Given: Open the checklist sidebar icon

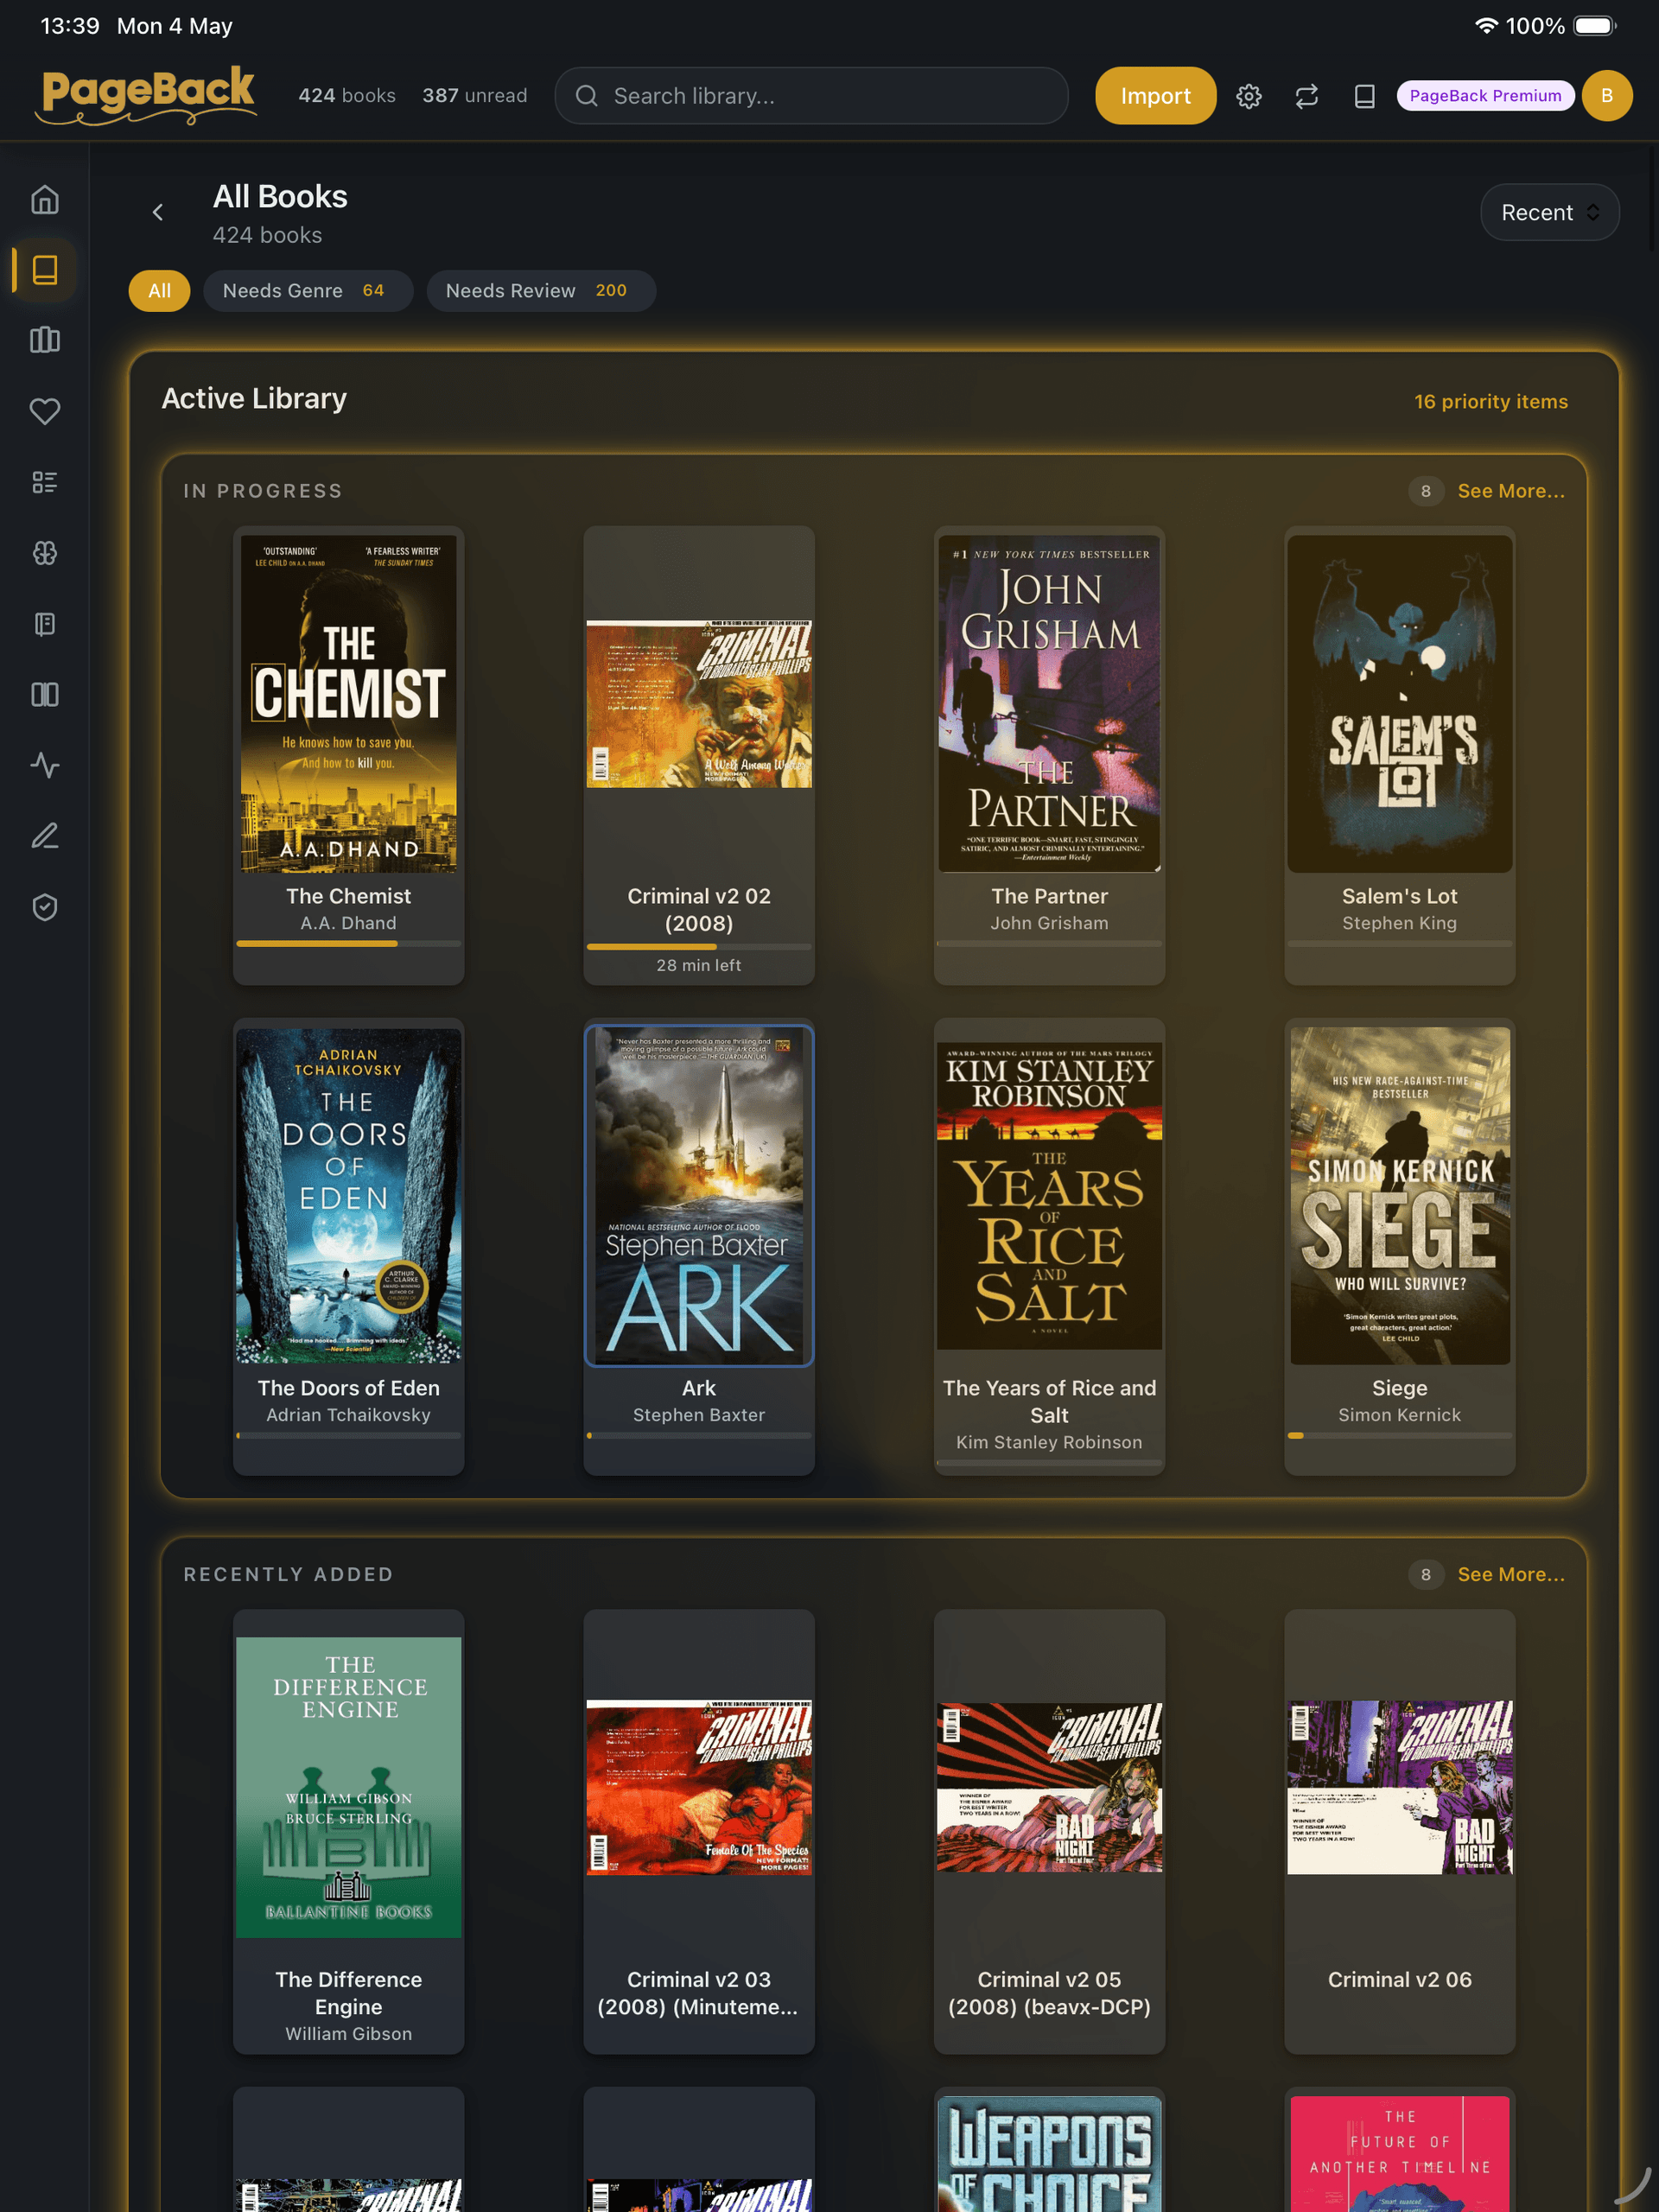Looking at the screenshot, I should pos(45,482).
